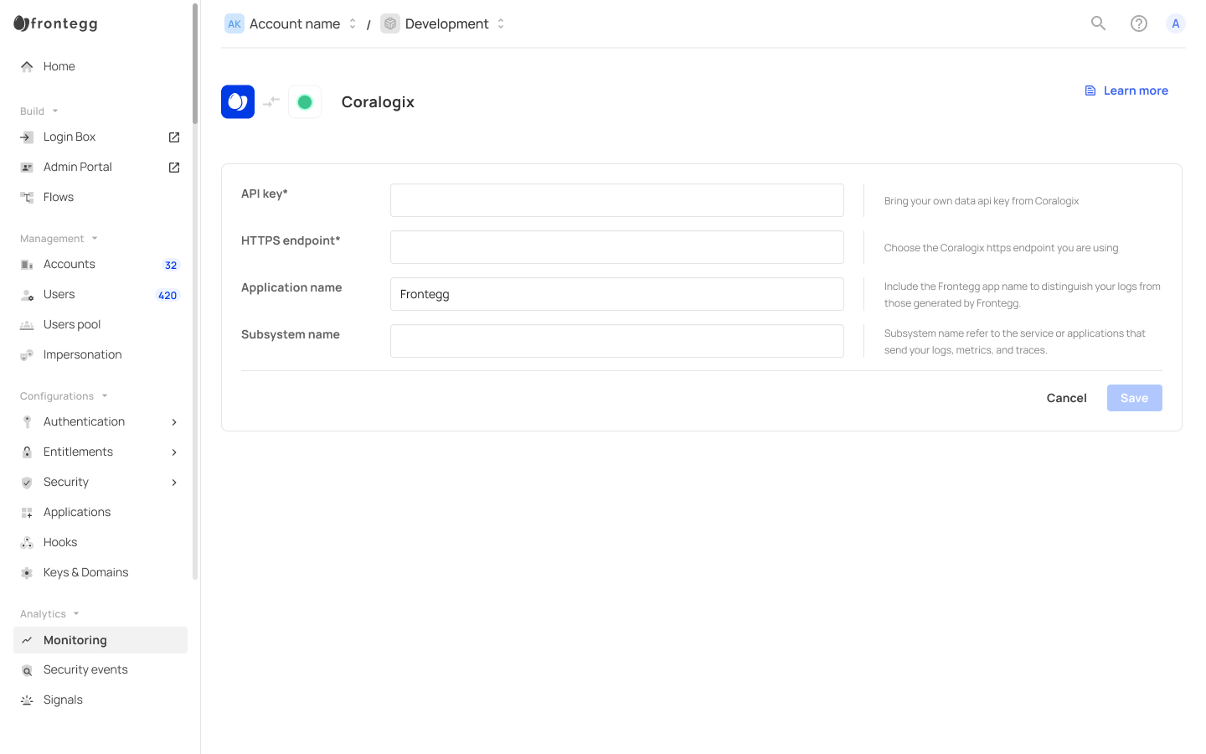
Task: Click the search magnifier icon
Action: (1098, 23)
